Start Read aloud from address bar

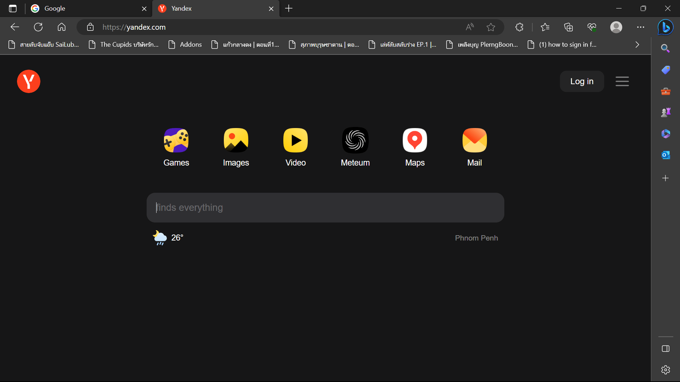point(470,27)
